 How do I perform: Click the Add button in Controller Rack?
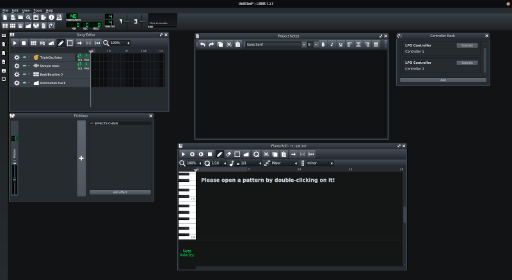point(443,80)
